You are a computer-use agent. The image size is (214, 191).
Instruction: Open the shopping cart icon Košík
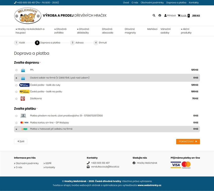(x=179, y=15)
